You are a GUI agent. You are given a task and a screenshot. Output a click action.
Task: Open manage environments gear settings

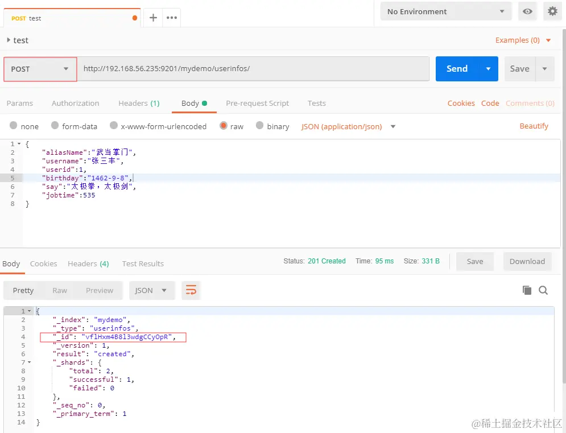pos(552,11)
